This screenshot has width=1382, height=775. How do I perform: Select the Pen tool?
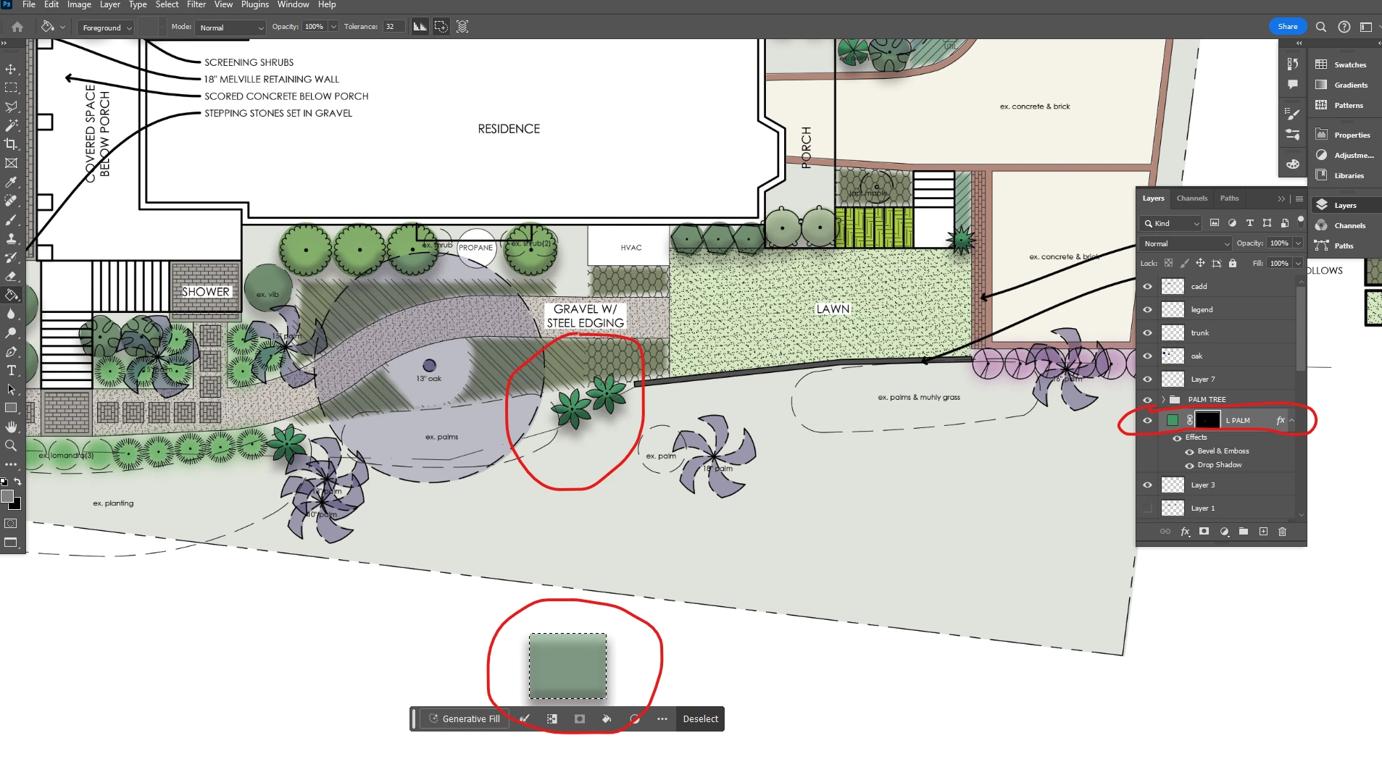click(11, 351)
